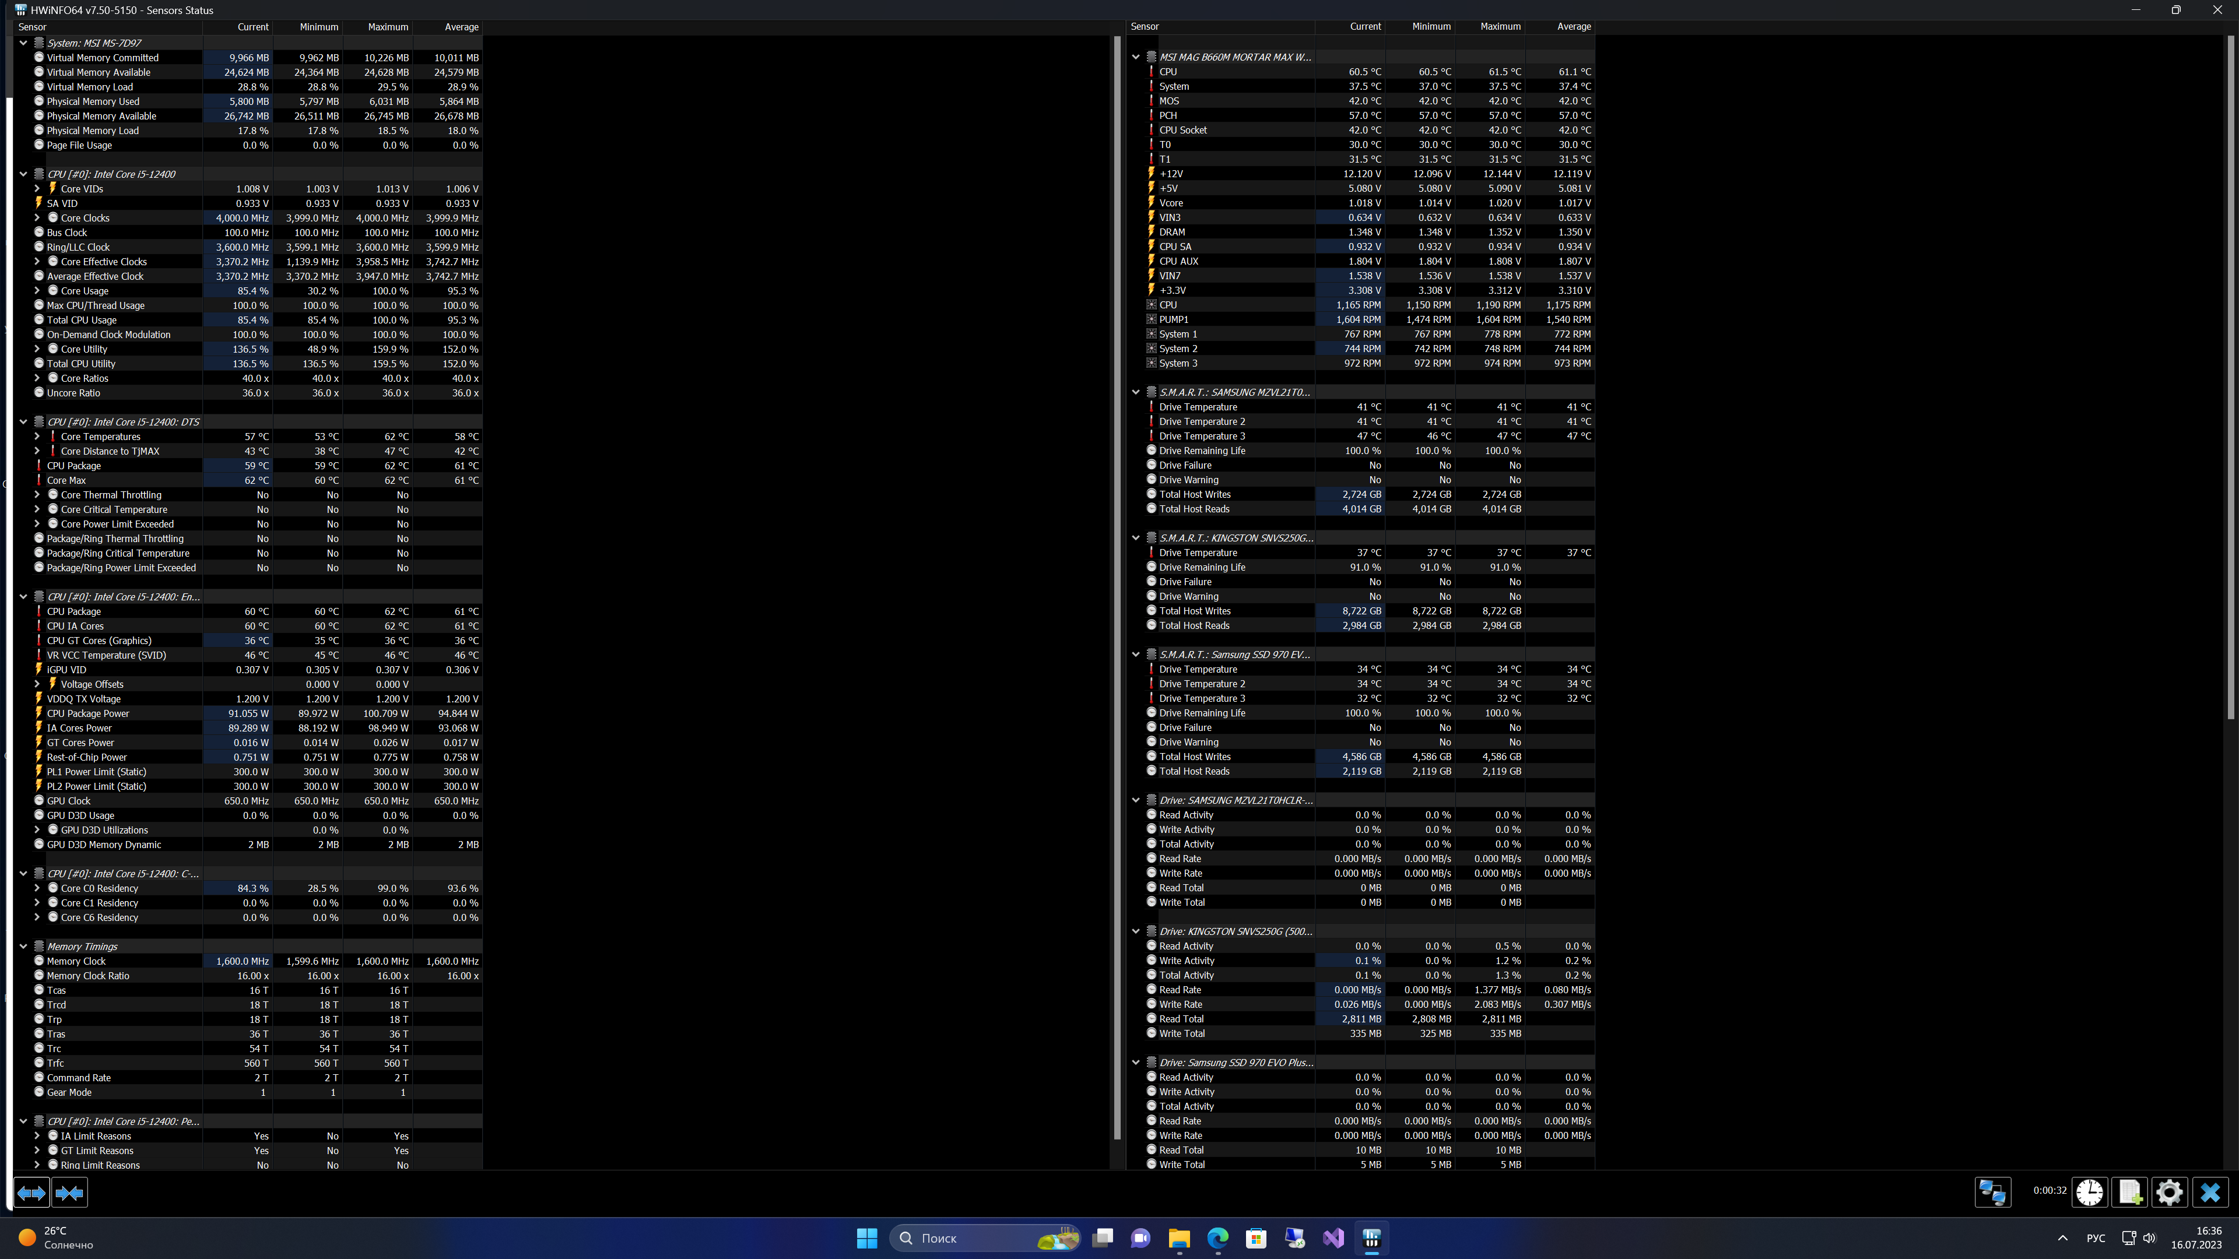Click the shrink columns arrows button
This screenshot has width=2239, height=1259.
pos(69,1193)
